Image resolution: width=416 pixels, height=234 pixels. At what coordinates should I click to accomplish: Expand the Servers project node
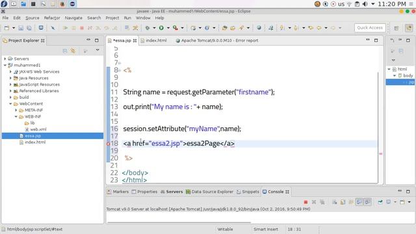click(x=5, y=58)
